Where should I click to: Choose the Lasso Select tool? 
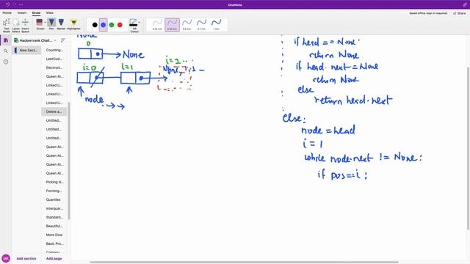tap(16, 26)
